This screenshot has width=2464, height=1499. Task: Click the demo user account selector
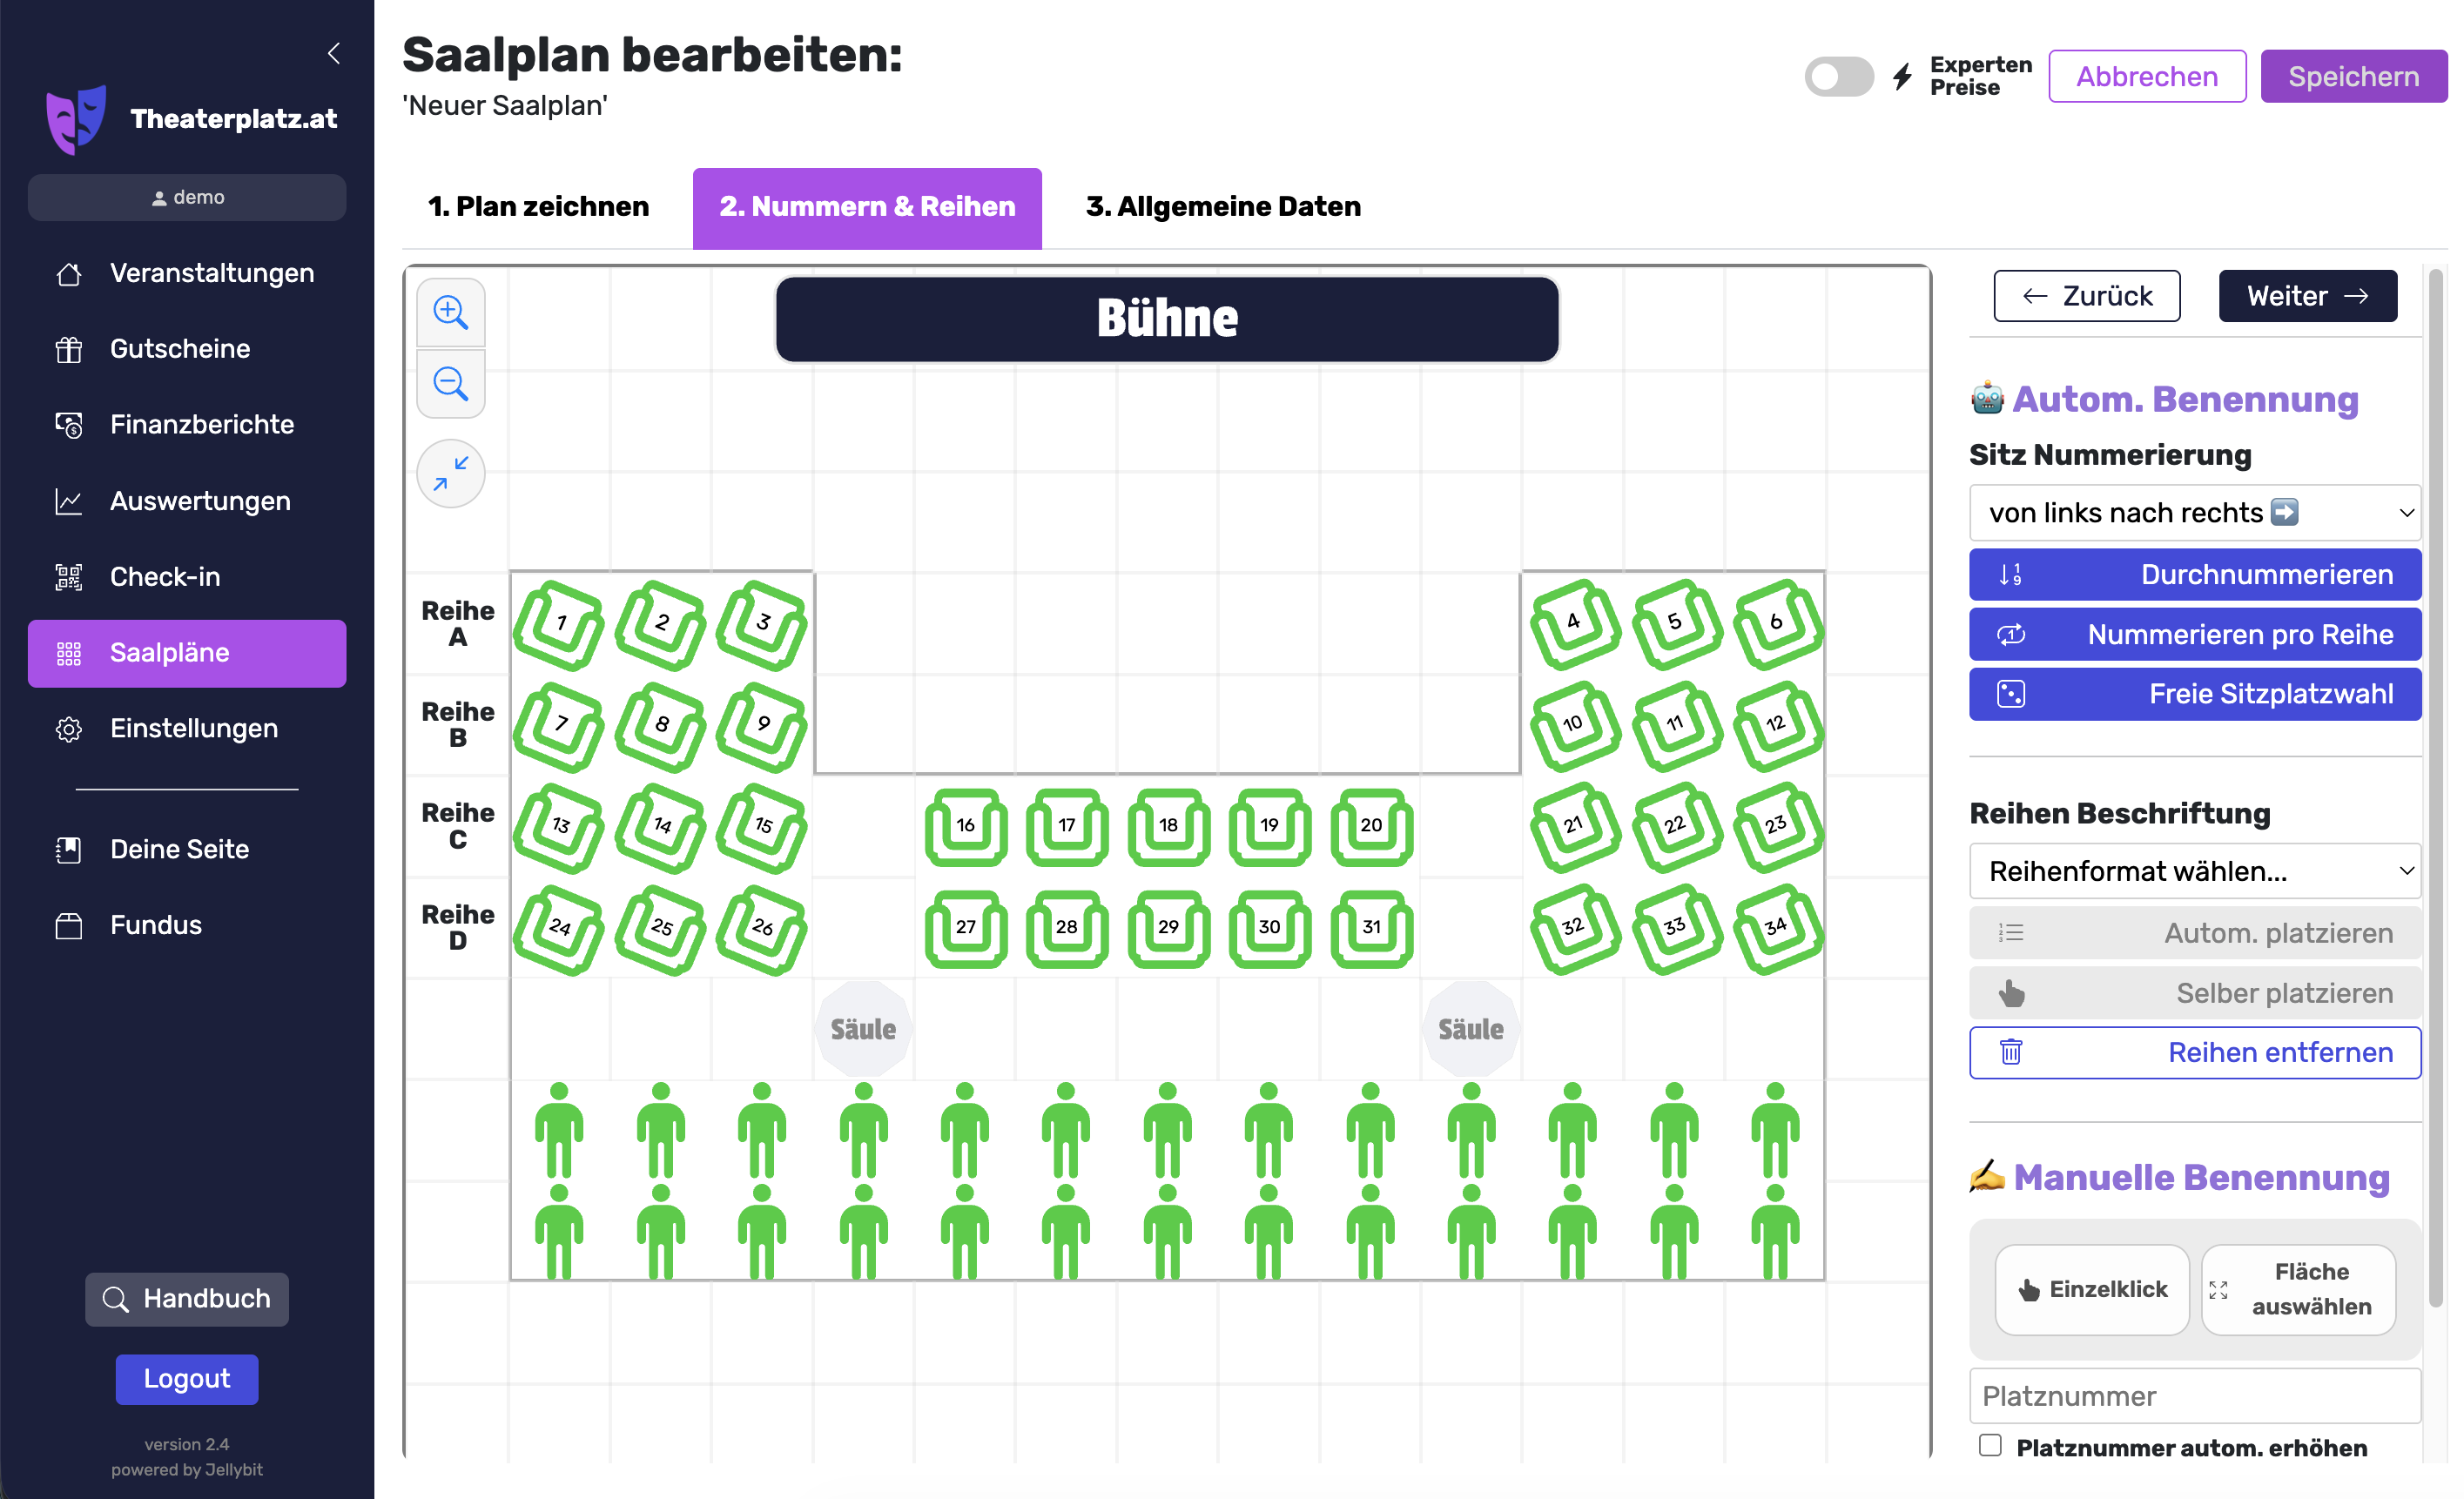coord(187,197)
